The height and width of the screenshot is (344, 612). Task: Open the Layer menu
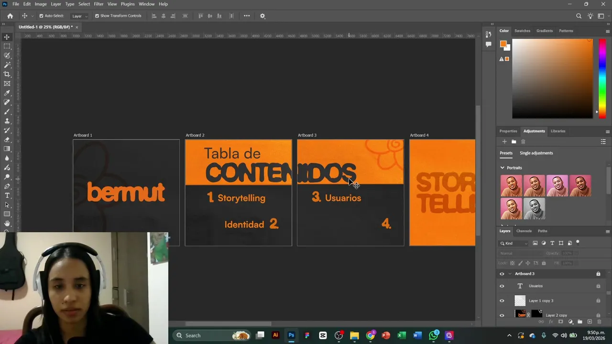(56, 4)
